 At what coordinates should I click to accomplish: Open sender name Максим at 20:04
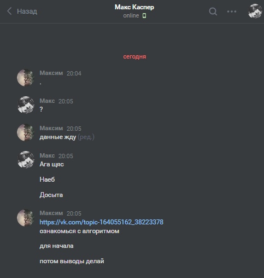(x=51, y=73)
